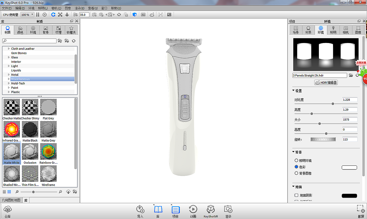Viewport: 367px width, 219px height.
Task: Expand the Paint material folder
Action: [x=9, y=88]
